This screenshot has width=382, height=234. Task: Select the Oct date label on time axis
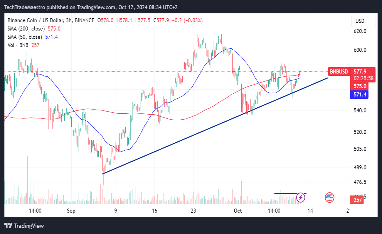click(x=237, y=211)
